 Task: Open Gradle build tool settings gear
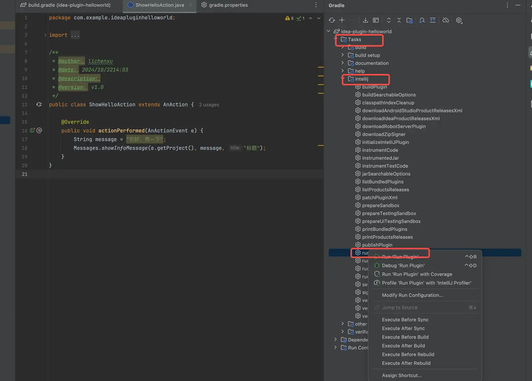[459, 20]
